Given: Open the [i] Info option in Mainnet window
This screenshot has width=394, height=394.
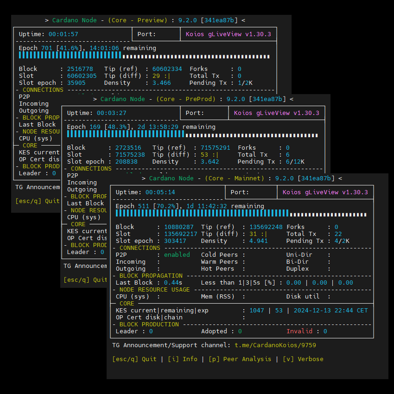Looking at the screenshot, I should 183,359.
